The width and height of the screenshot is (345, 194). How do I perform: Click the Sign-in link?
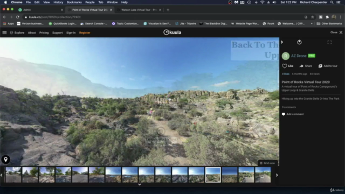(71, 32)
